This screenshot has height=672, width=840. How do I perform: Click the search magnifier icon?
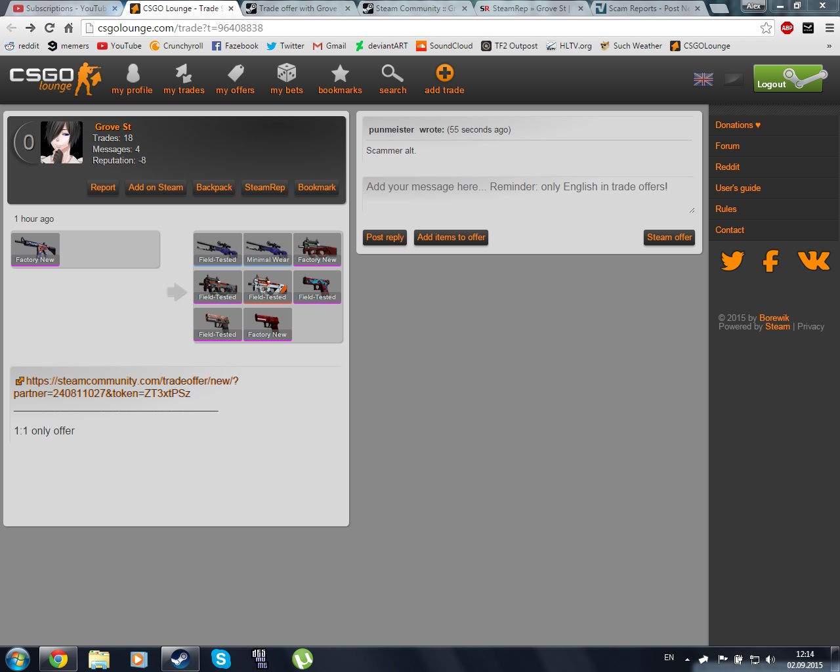point(392,73)
